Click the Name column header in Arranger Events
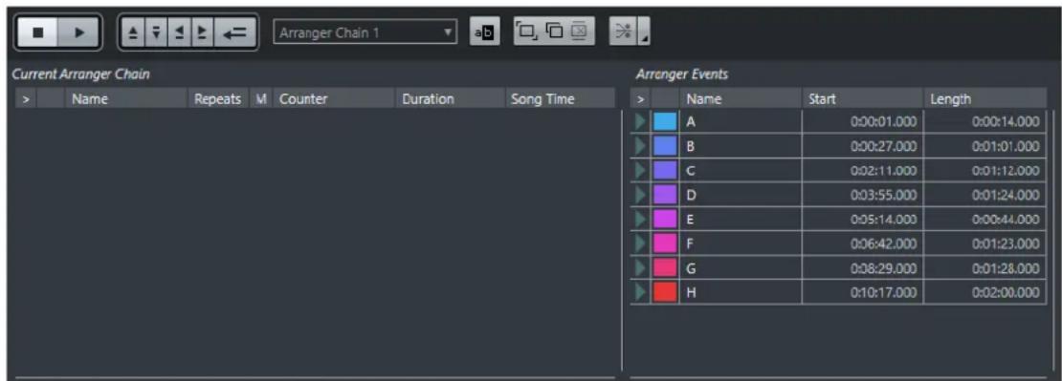Viewport: 1062px width, 381px height. click(741, 98)
